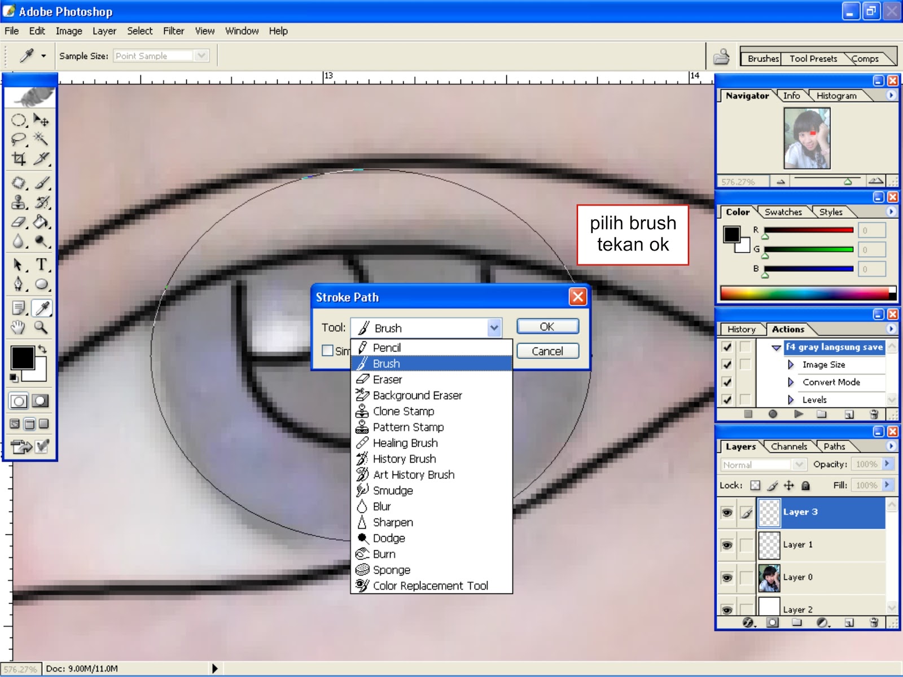Viewport: 903px width, 677px height.
Task: Open the Opacity slider arrow
Action: click(x=887, y=464)
